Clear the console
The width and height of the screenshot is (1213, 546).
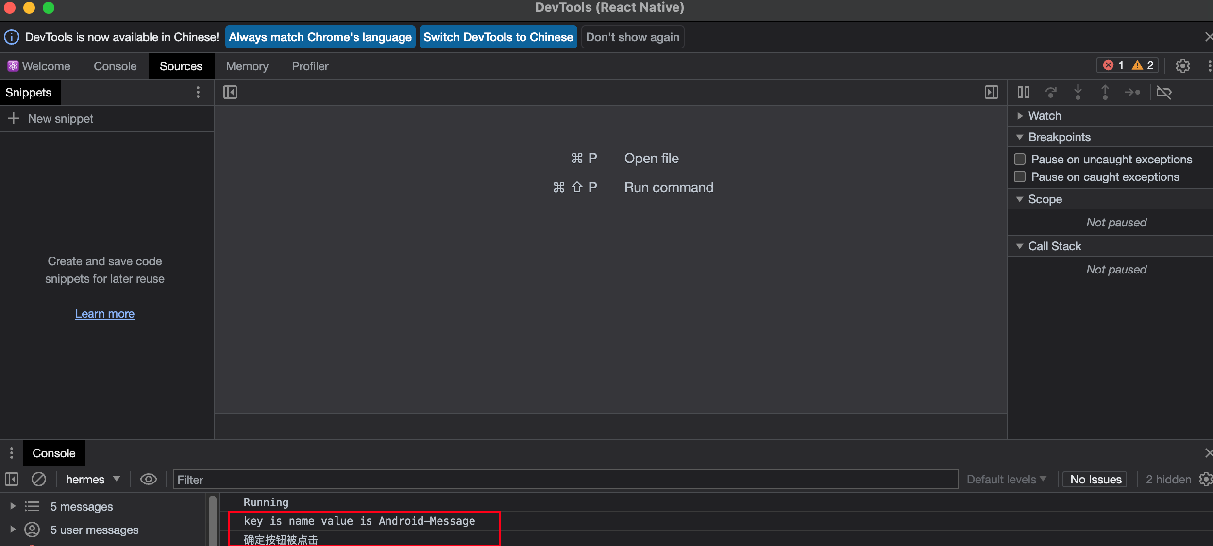tap(39, 479)
